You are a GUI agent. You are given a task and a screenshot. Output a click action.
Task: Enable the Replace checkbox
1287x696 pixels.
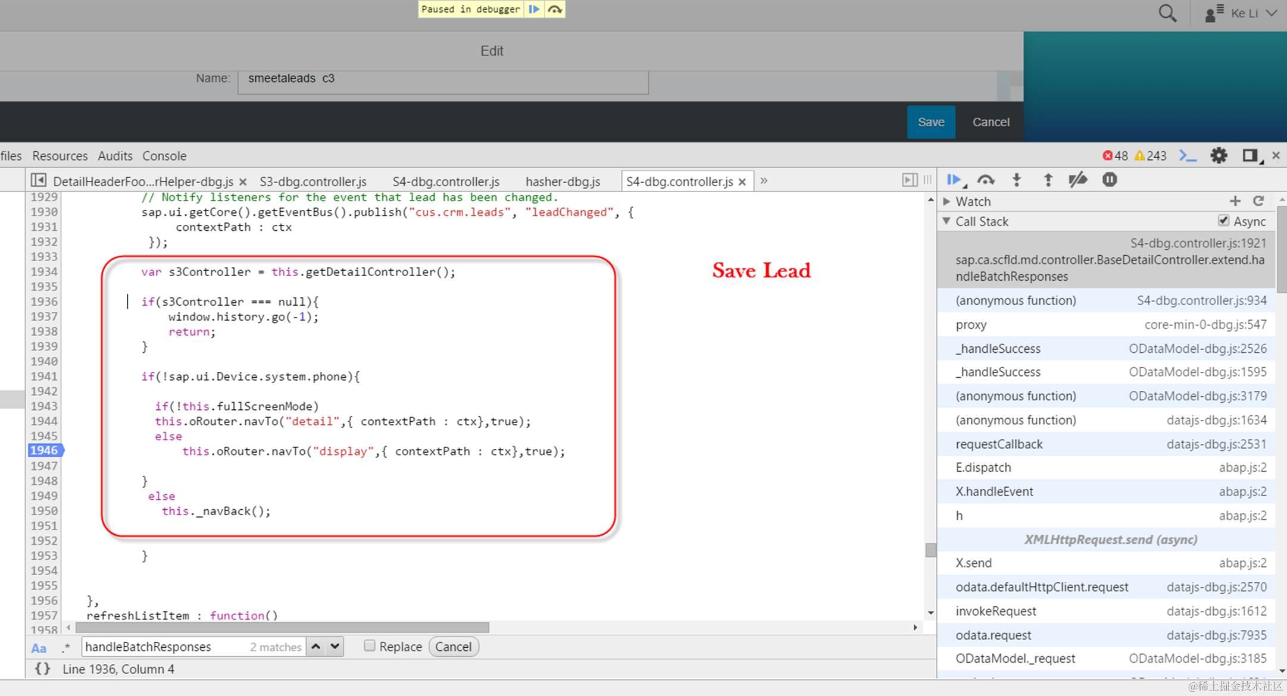(x=370, y=646)
